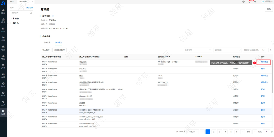Expand the 本地仓 tree node
Image resolution: width=274 pixels, height=137 pixels.
tap(11, 19)
